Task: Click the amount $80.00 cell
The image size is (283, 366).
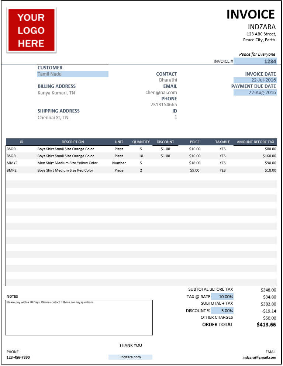Action: pos(270,149)
